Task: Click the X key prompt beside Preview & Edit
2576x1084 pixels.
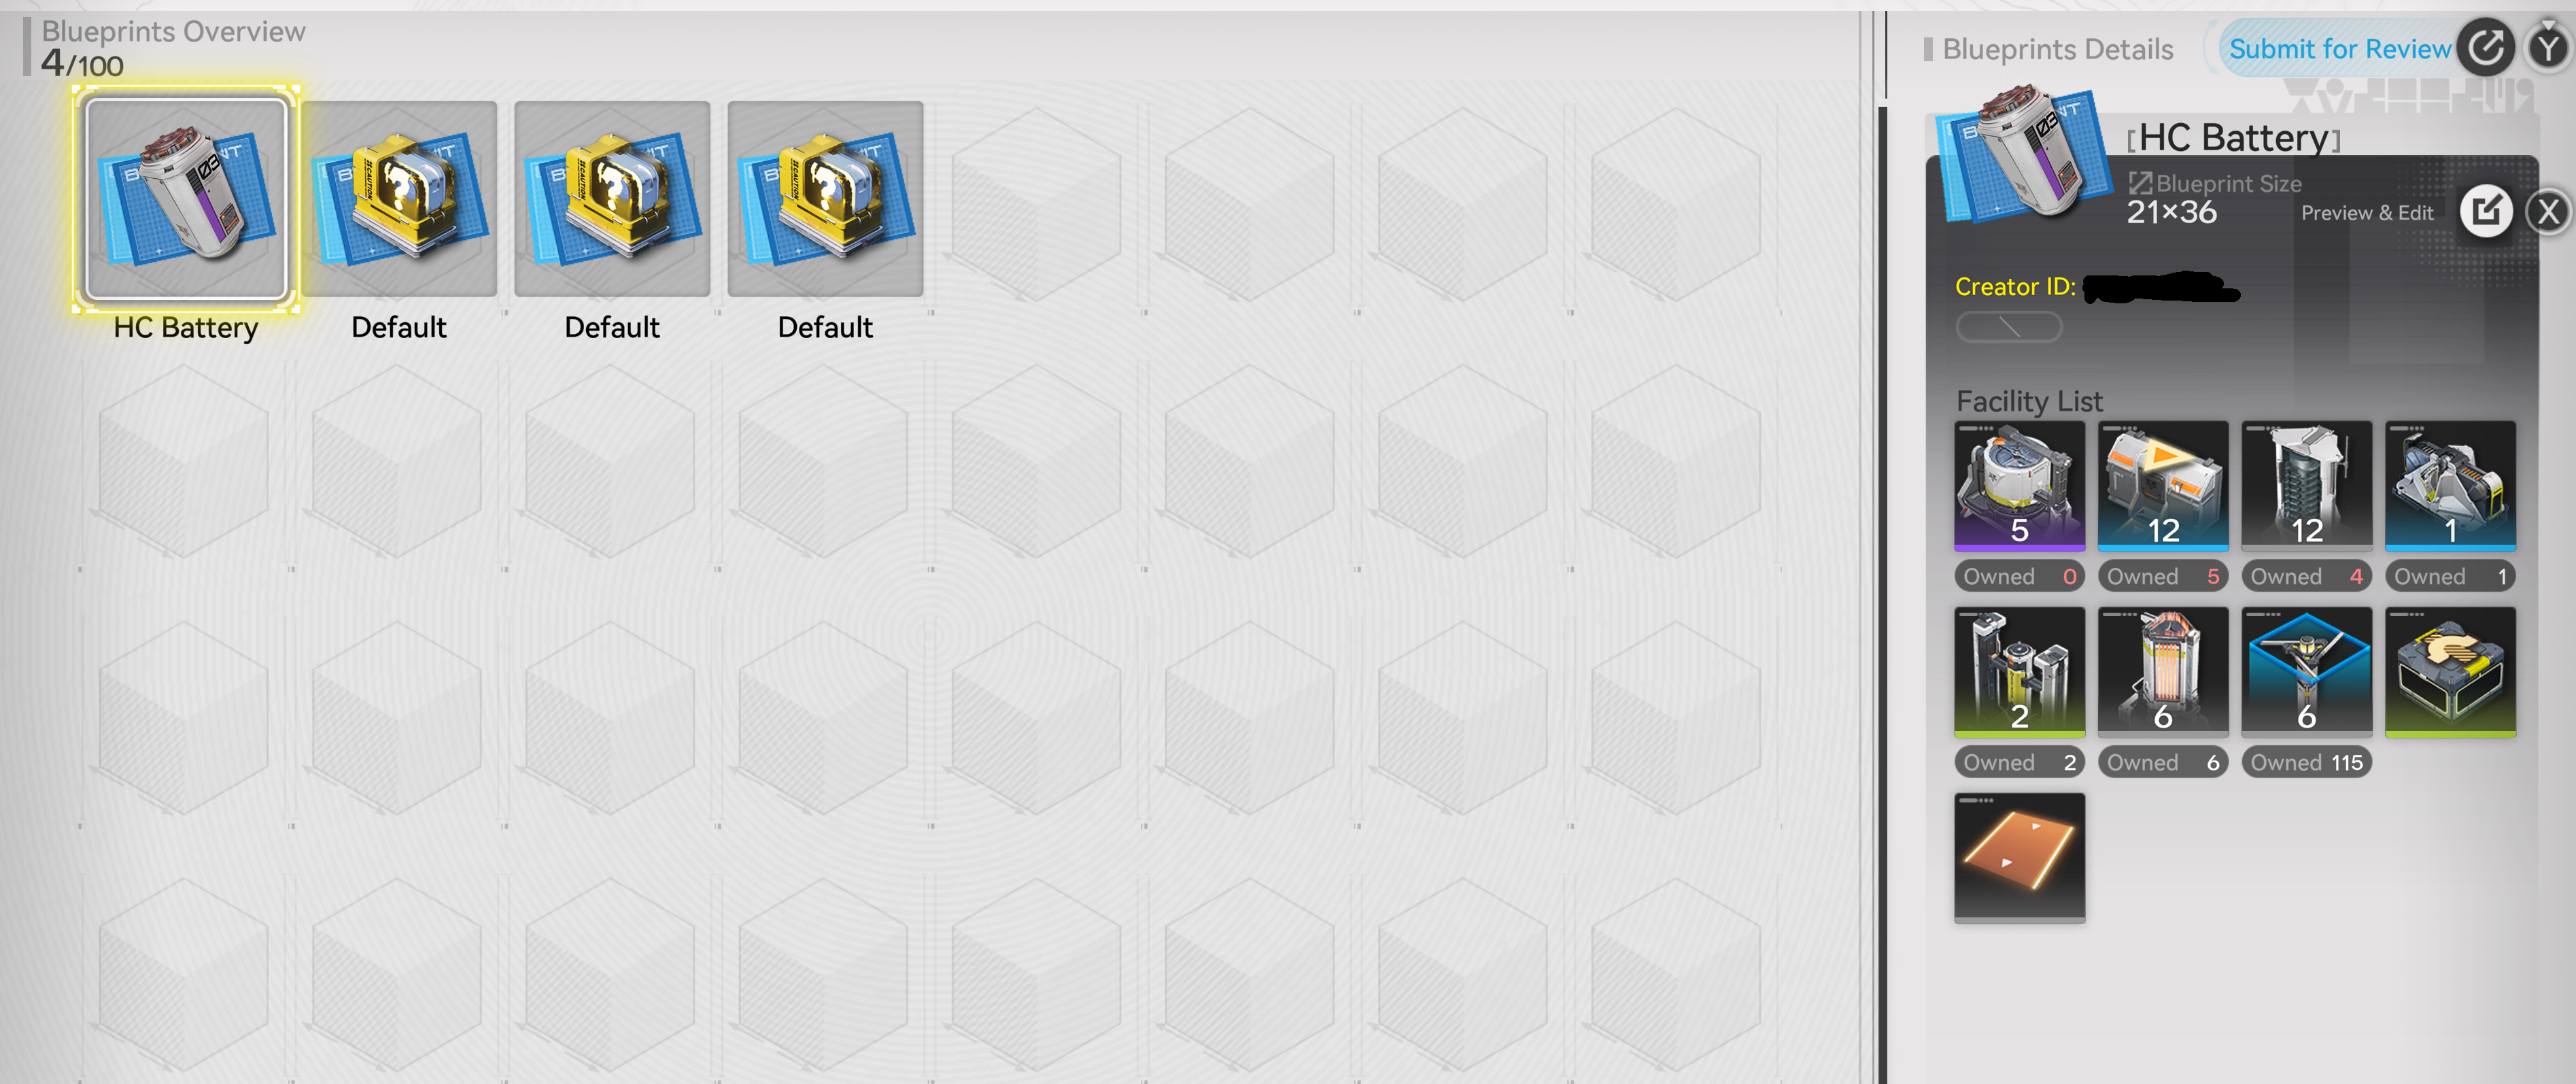Action: (2548, 212)
